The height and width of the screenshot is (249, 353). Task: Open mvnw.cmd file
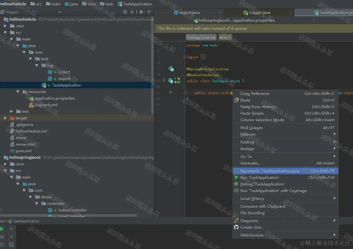[25, 144]
